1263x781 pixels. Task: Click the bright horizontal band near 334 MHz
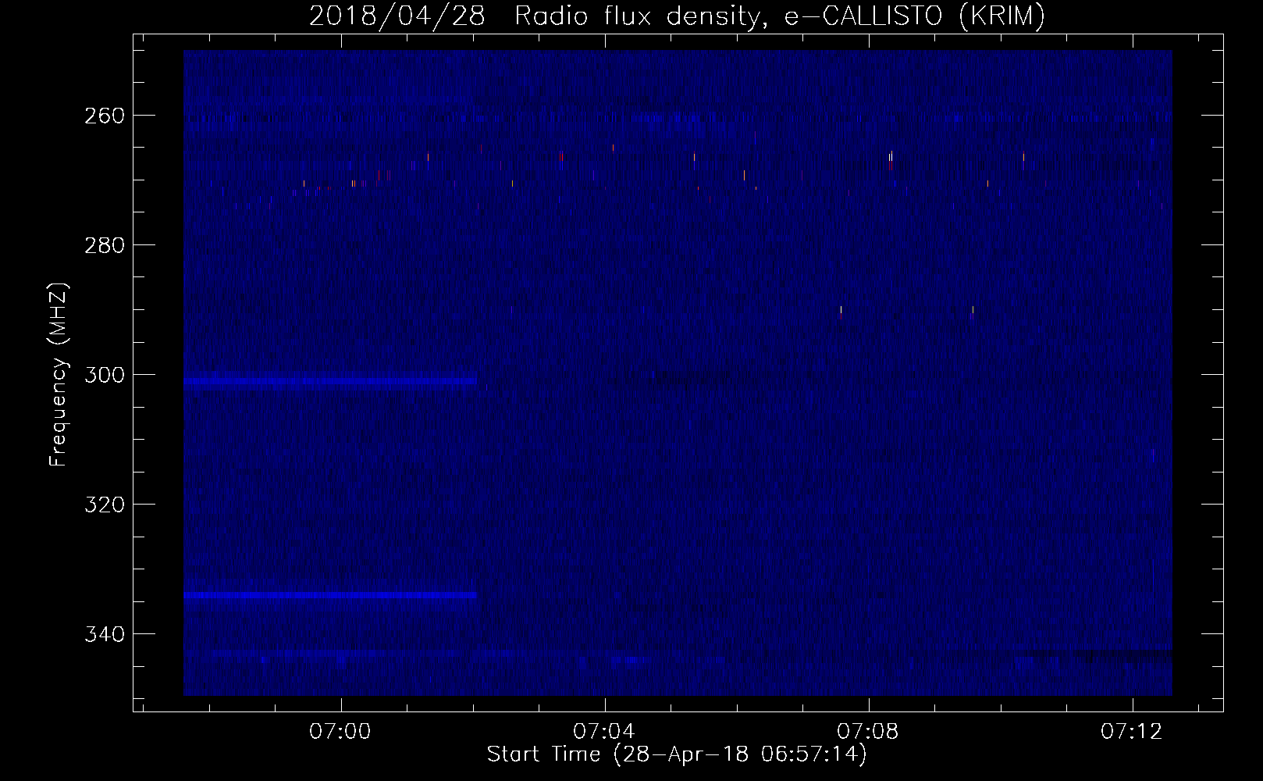330,595
